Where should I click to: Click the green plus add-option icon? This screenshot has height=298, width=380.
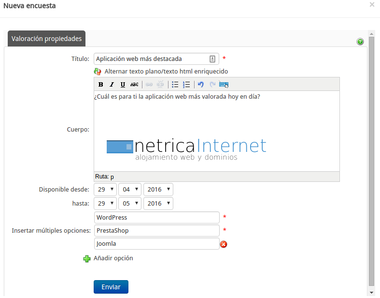point(87,259)
